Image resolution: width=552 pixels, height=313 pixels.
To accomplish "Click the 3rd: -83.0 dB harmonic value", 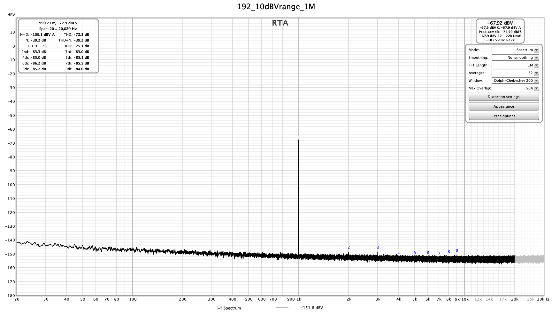I will [77, 52].
